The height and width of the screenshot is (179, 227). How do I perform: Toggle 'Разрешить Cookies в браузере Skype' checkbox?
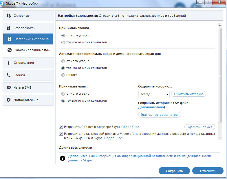coord(61,127)
